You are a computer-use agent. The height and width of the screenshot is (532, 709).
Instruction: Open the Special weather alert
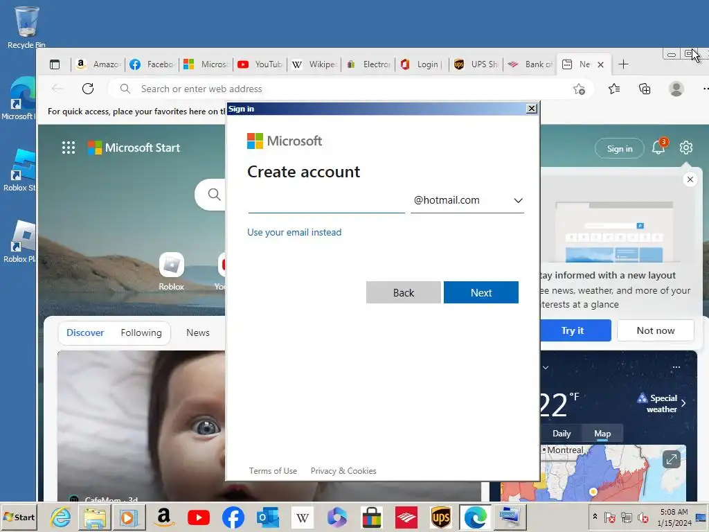661,404
